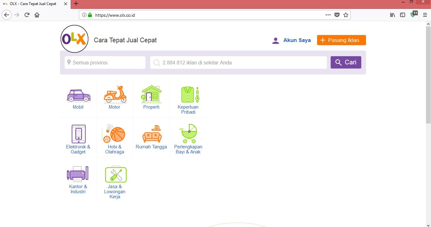Select the Hobi & Olahraga category icon
The image size is (431, 227).
pyautogui.click(x=114, y=134)
